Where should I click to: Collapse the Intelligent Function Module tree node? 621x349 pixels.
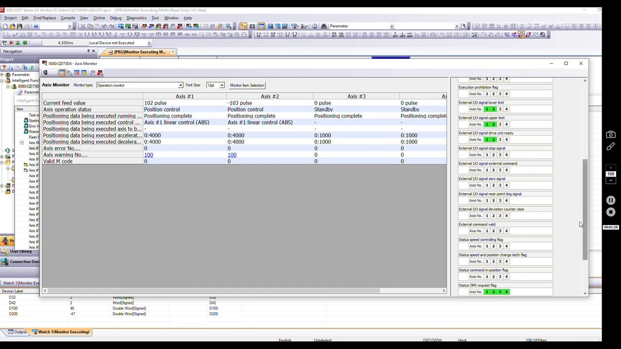point(2,80)
